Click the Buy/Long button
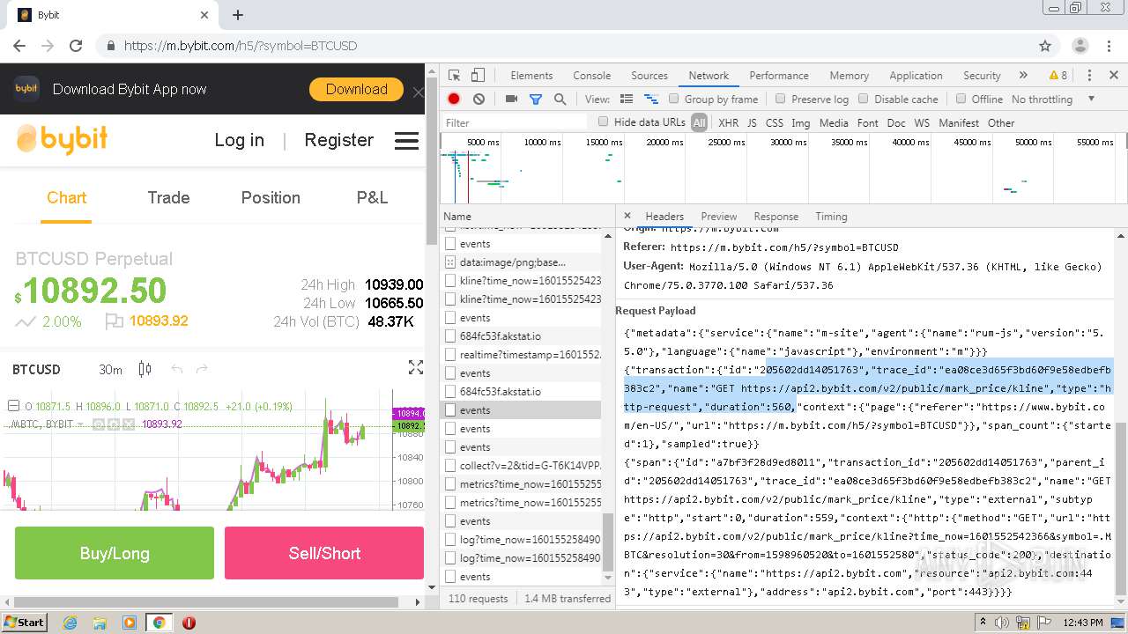Image resolution: width=1128 pixels, height=634 pixels. pyautogui.click(x=115, y=553)
